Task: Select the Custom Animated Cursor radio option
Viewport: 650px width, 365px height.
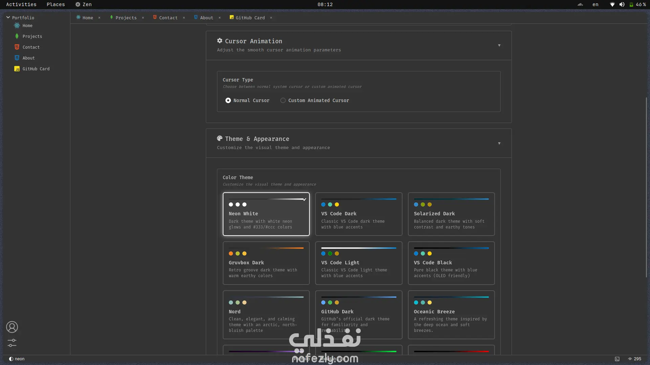Action: (283, 100)
